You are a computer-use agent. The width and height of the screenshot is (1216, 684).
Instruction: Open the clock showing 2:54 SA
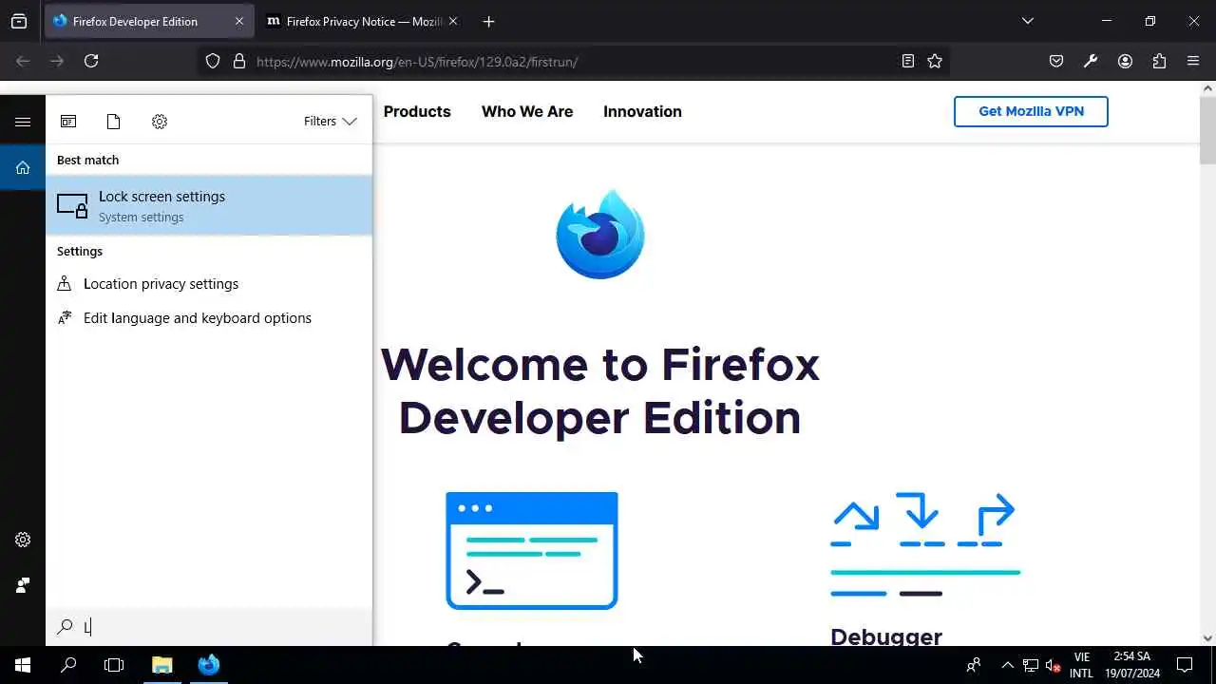click(x=1132, y=665)
